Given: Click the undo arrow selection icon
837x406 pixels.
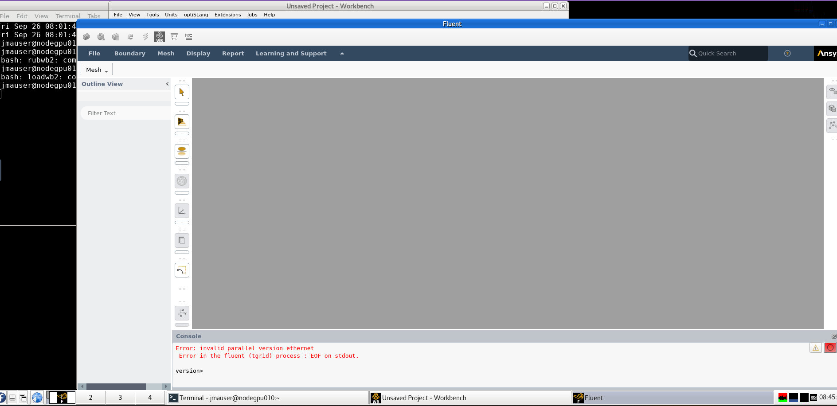Looking at the screenshot, I should (182, 270).
